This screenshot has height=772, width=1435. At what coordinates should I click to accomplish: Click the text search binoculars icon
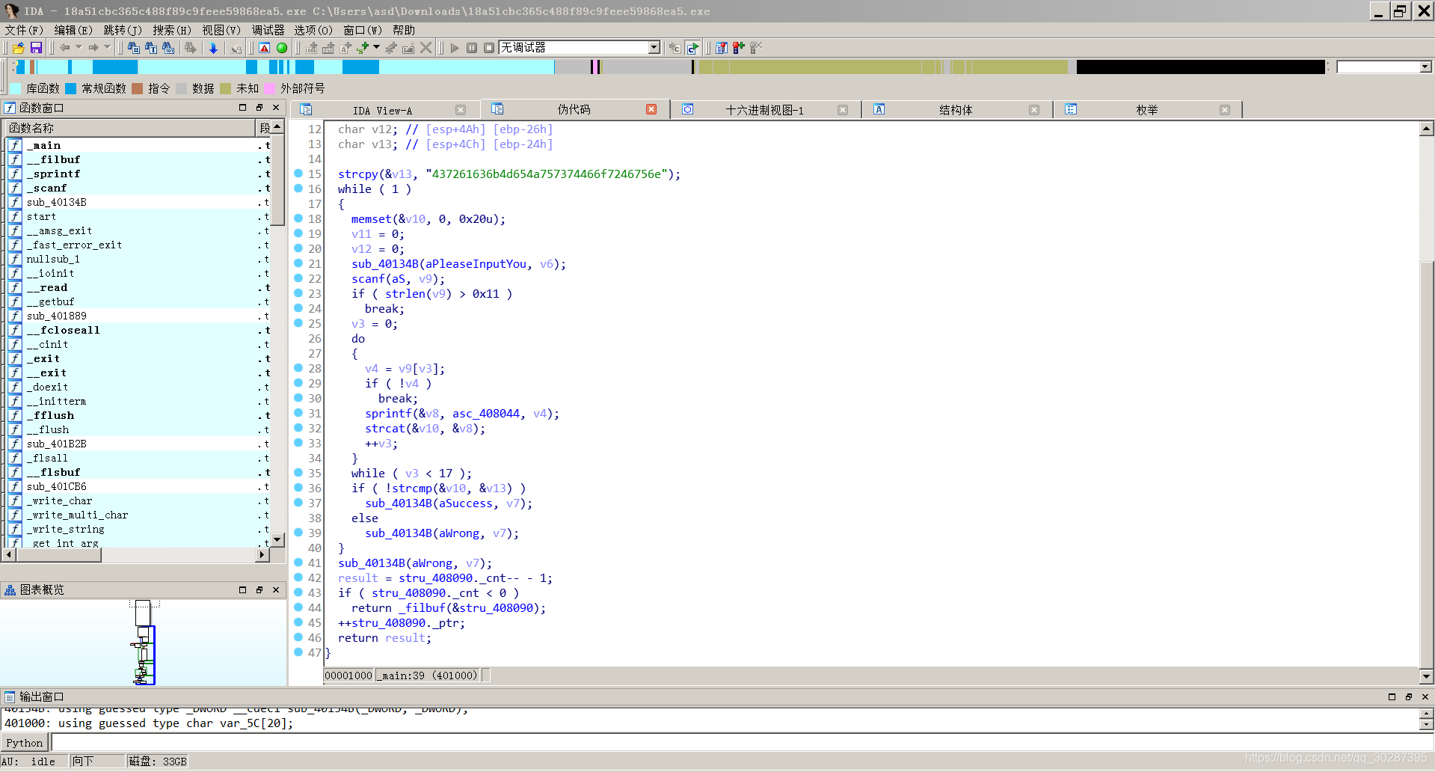[151, 48]
